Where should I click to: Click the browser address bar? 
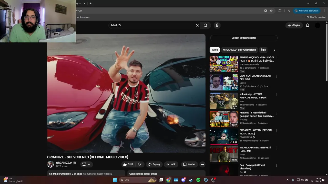tap(169, 11)
